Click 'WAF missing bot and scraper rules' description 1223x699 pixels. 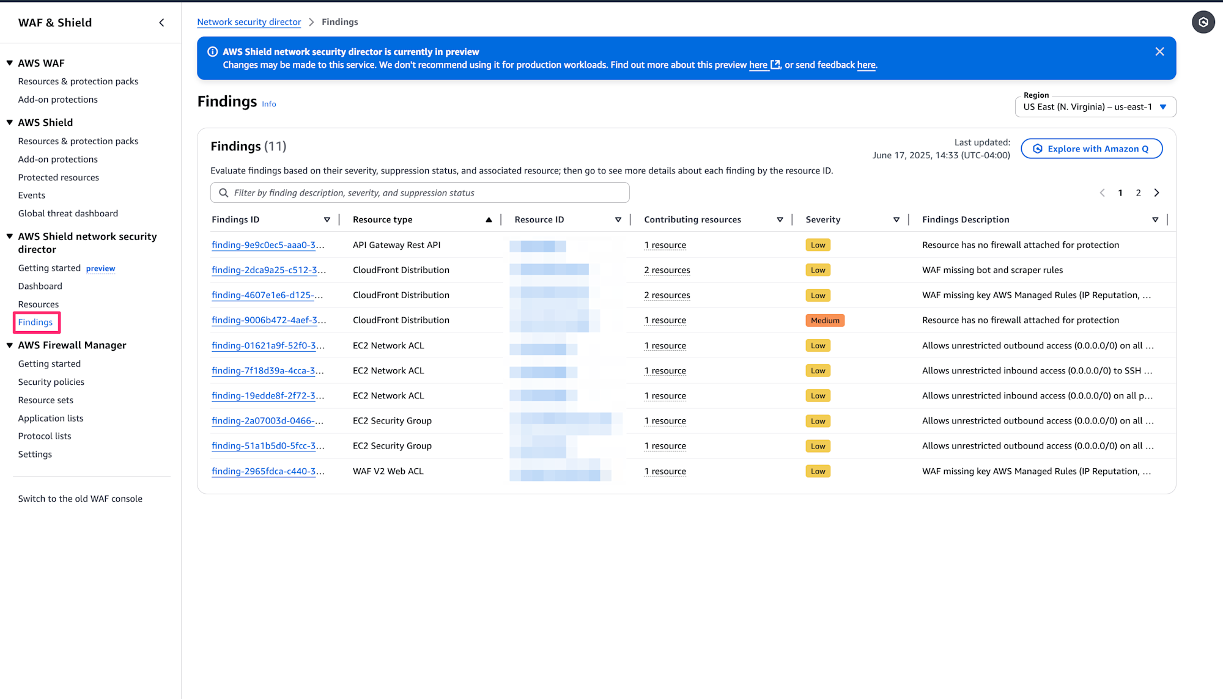tap(992, 270)
